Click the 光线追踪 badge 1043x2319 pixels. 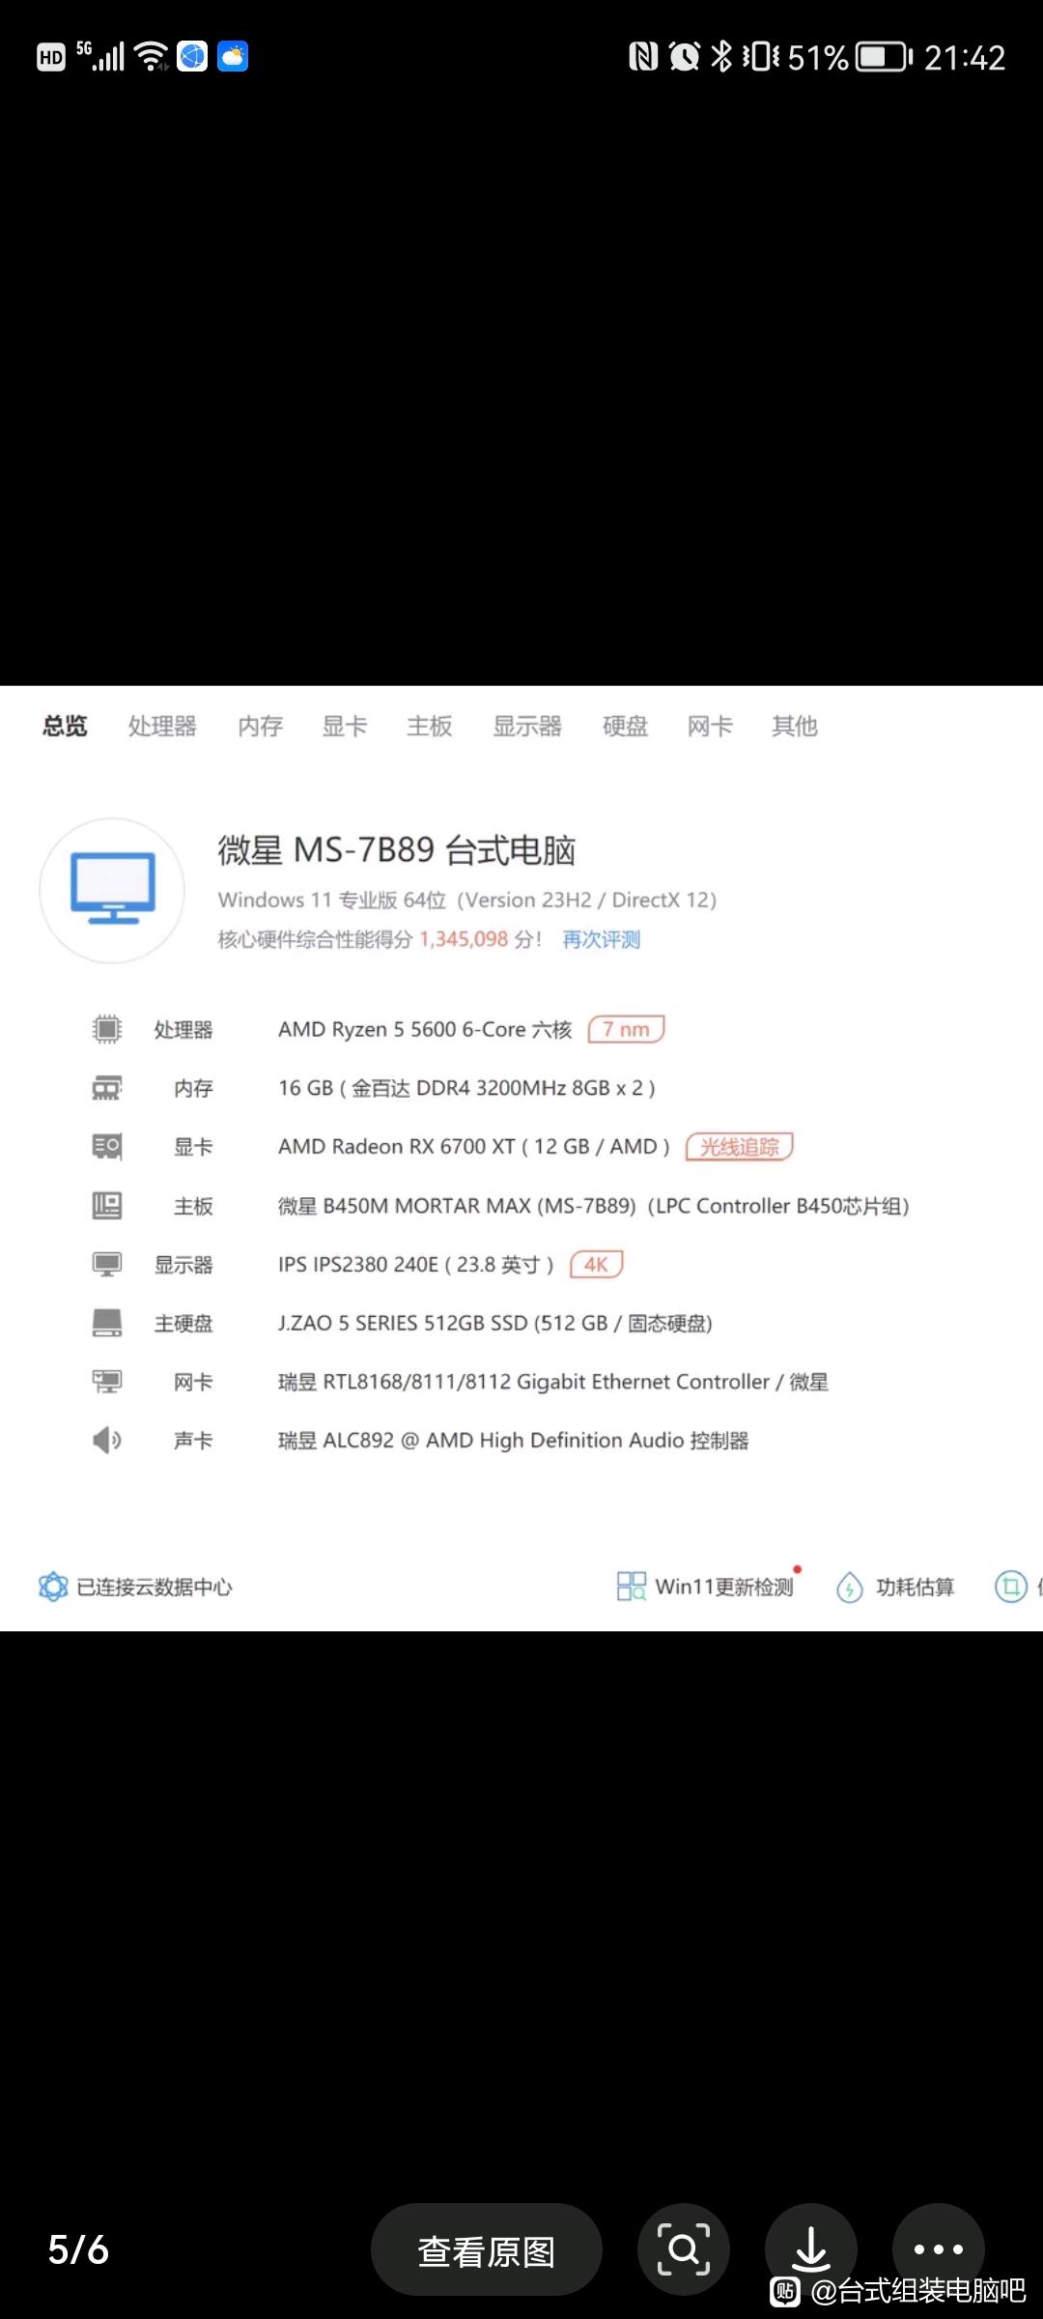[x=740, y=1147]
